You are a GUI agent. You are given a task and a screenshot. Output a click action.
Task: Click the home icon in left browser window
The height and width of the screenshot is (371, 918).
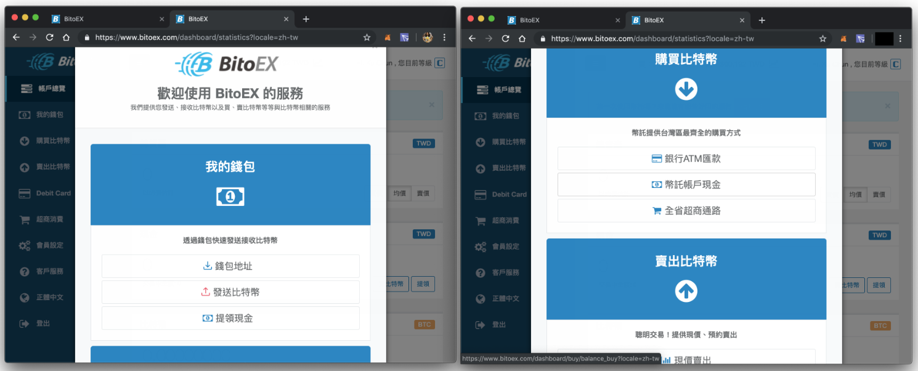tap(66, 38)
